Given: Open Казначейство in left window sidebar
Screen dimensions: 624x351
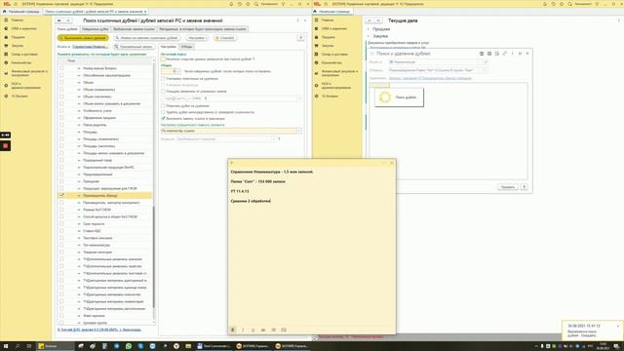Looking at the screenshot, I should tap(21, 62).
